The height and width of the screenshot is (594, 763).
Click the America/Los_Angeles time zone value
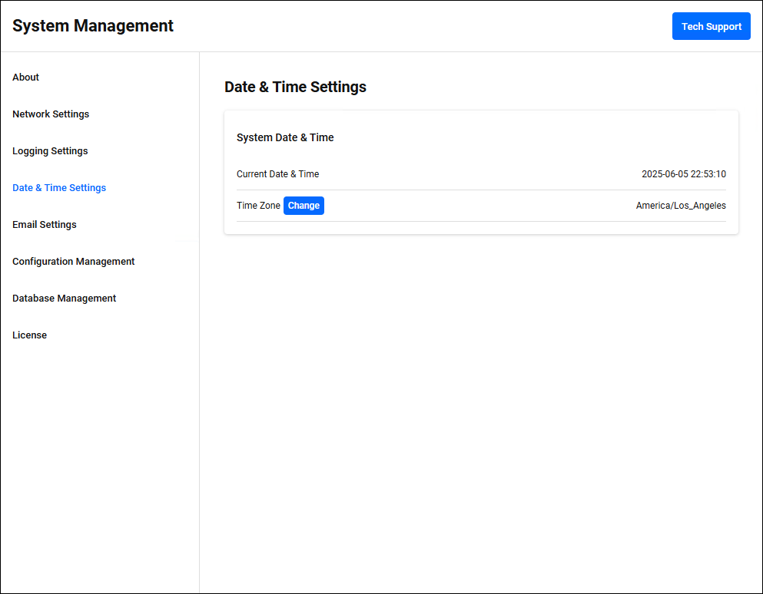point(681,206)
